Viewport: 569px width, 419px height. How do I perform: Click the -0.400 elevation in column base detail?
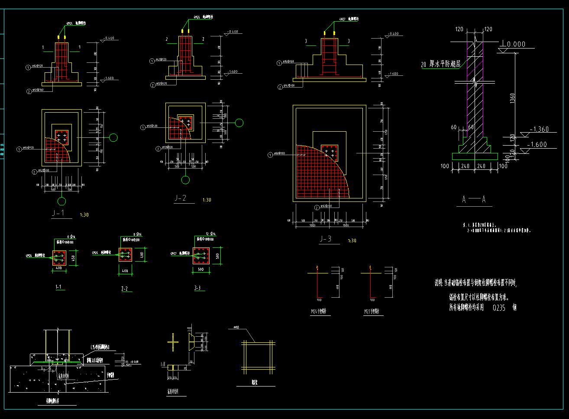134,361
